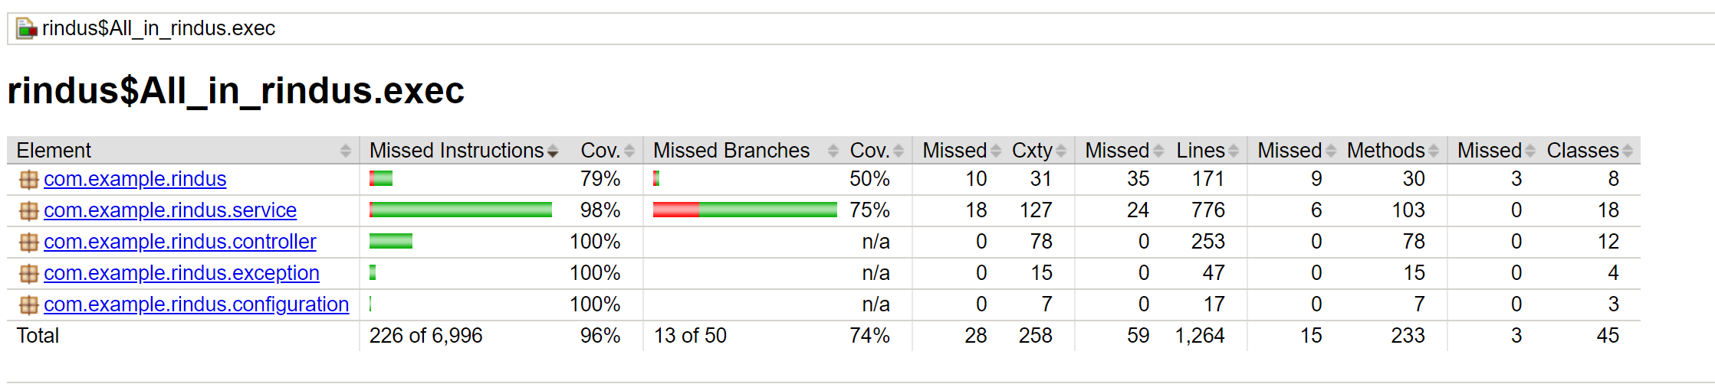The height and width of the screenshot is (384, 1715).
Task: Click the sort arrow on Missed Instructions
Action: point(553,151)
